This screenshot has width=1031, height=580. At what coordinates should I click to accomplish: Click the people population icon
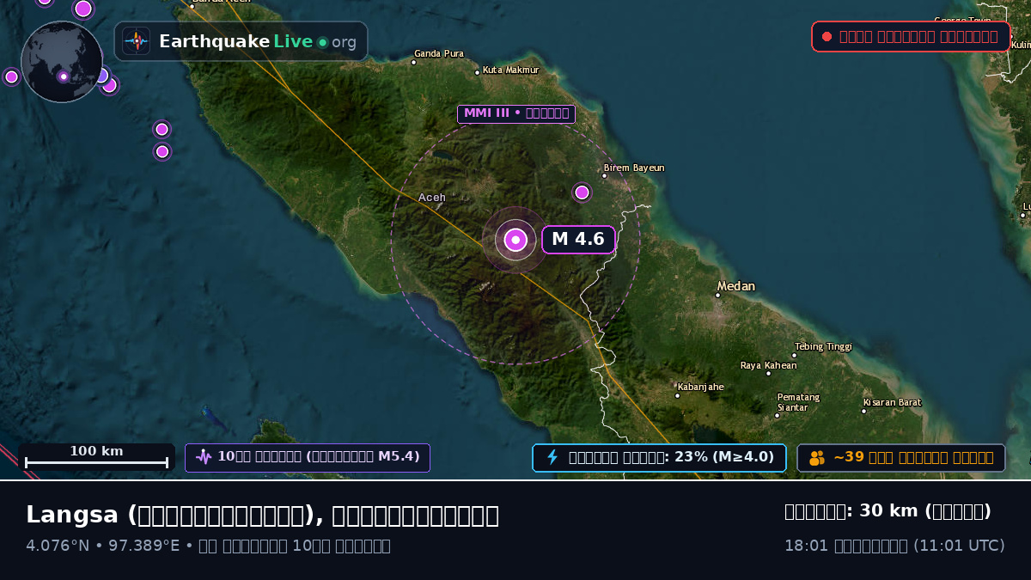817,458
